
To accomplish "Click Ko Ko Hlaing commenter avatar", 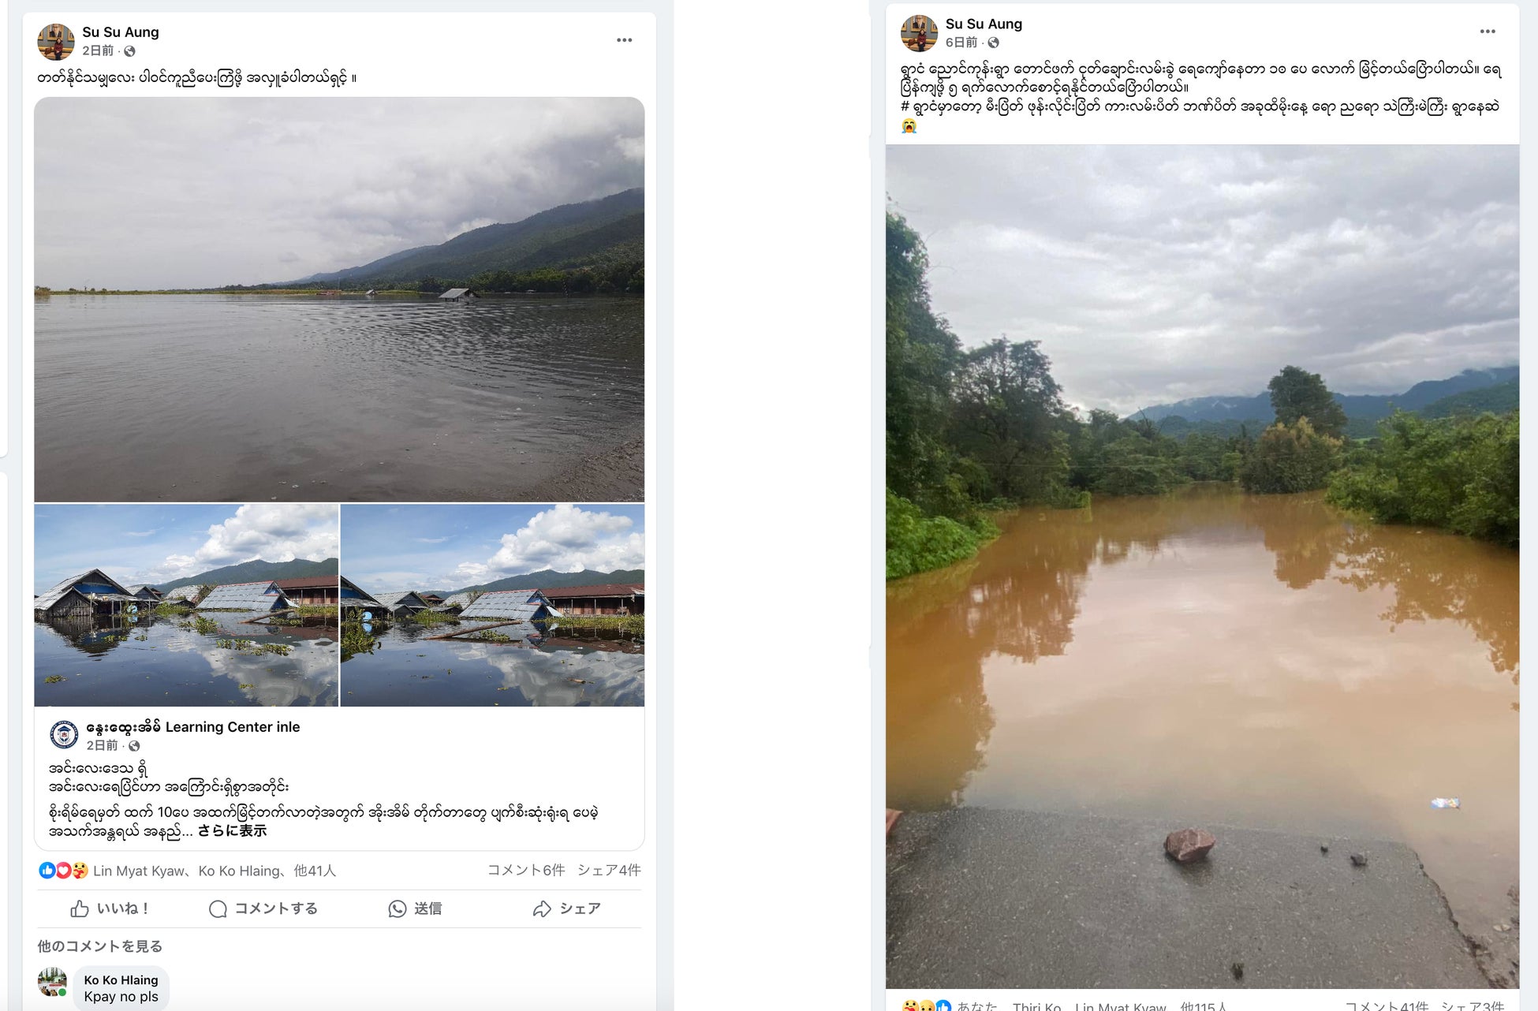I will pyautogui.click(x=53, y=983).
